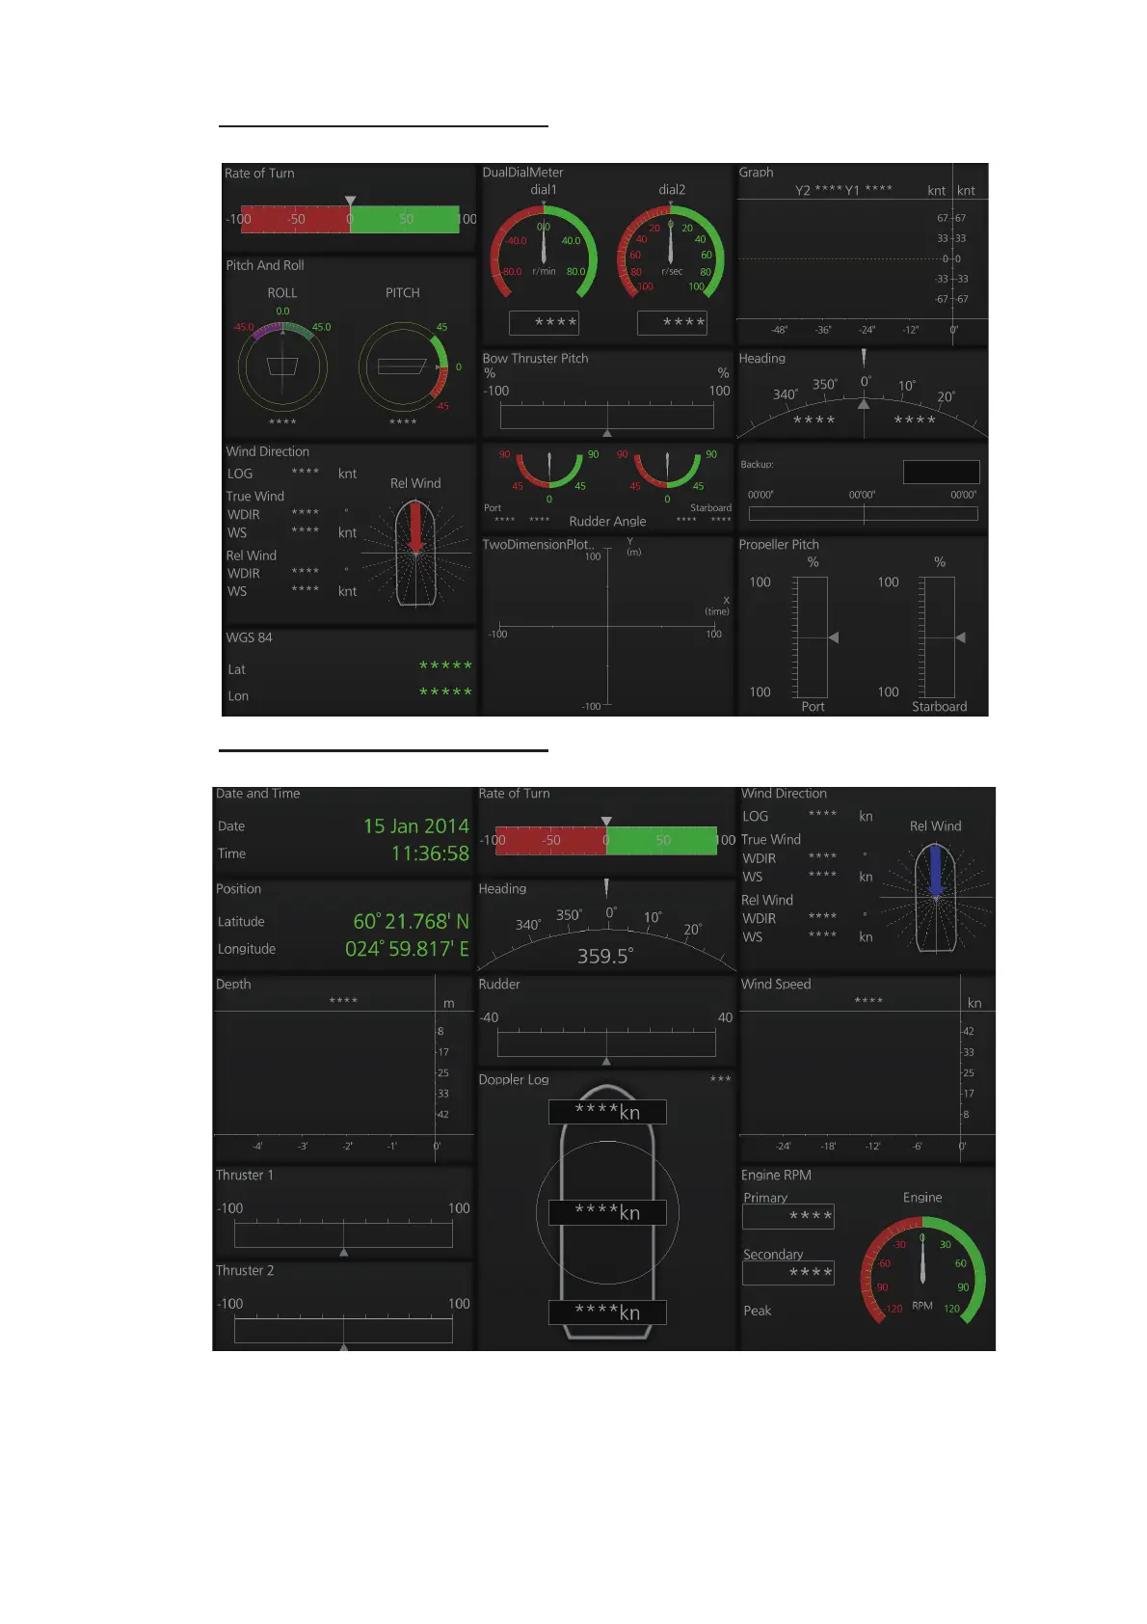Click the Bow Thruster Pitch title
The image size is (1147, 1624).
click(535, 359)
